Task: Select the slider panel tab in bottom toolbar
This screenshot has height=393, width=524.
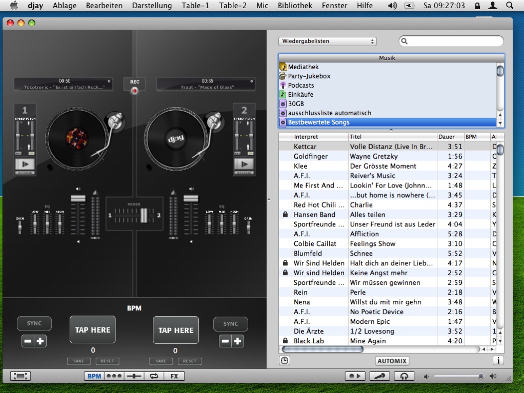Action: pos(134,376)
